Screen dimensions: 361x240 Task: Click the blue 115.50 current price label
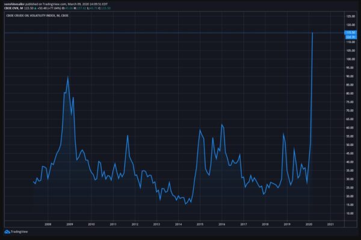pyautogui.click(x=350, y=33)
